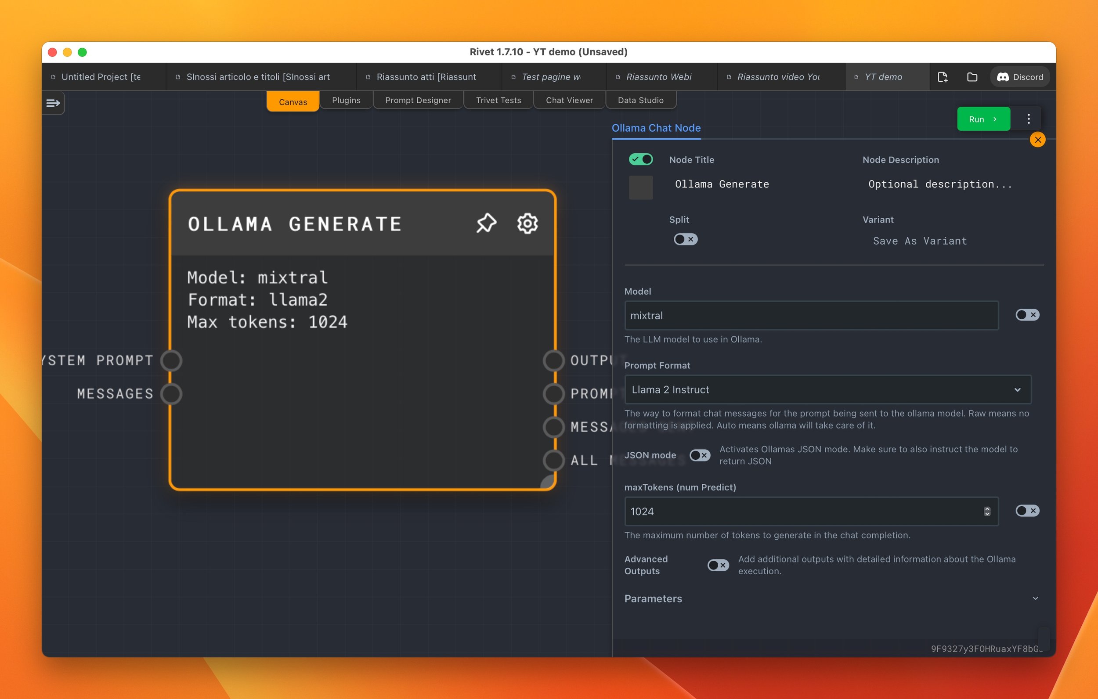Open the Plugins tab
Image resolution: width=1098 pixels, height=699 pixels.
pos(346,100)
